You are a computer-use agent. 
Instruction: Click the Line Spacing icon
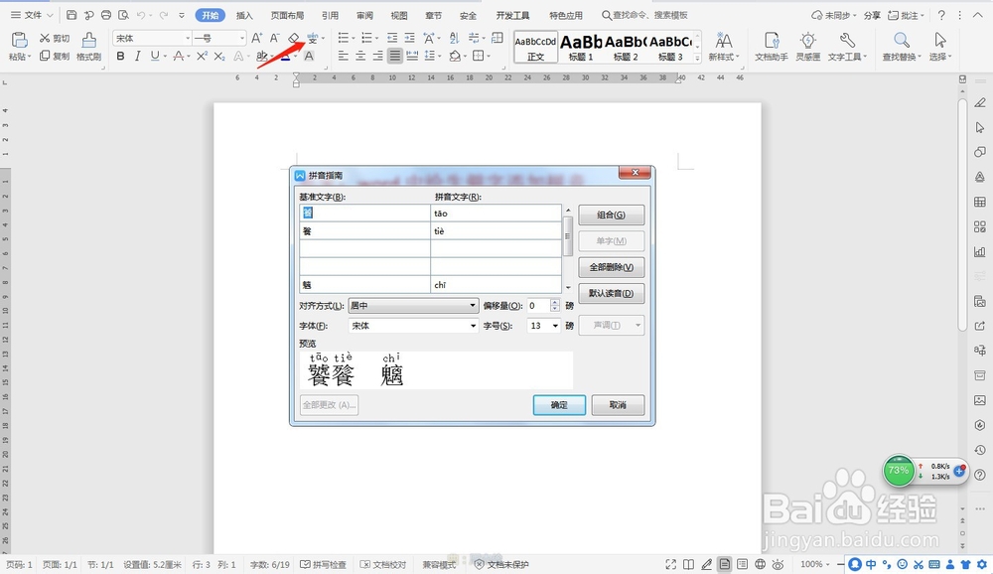coord(429,56)
